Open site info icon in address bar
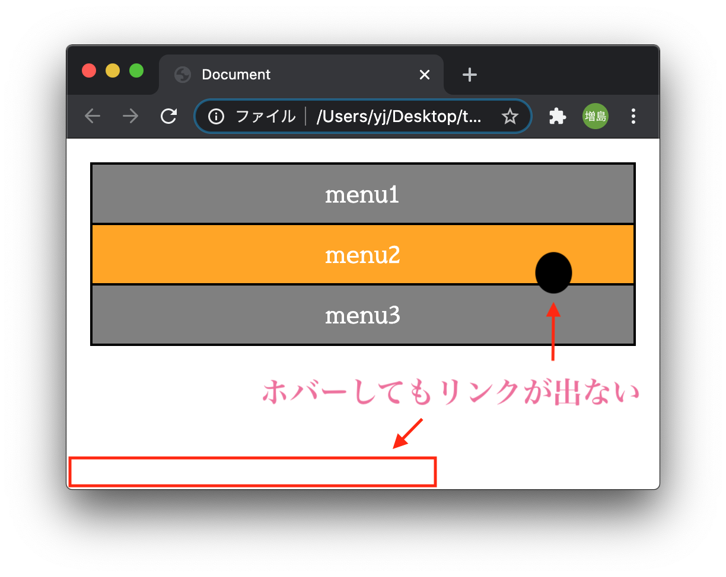This screenshot has width=726, height=577. tap(216, 117)
